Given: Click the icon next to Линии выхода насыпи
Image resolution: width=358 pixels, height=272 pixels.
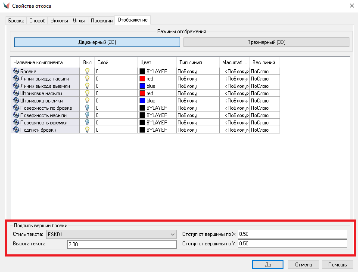Looking at the screenshot, I should pyautogui.click(x=16, y=79).
